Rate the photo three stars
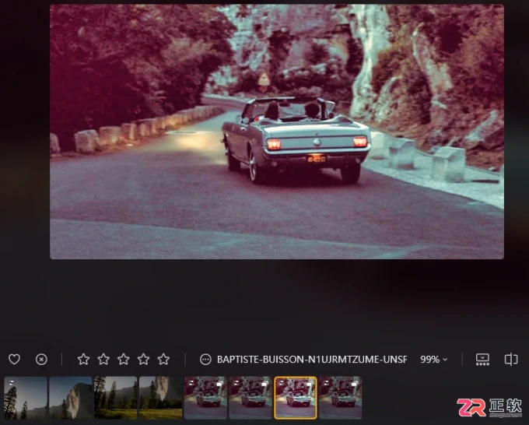Viewport: 529px width, 425px height. coord(124,359)
